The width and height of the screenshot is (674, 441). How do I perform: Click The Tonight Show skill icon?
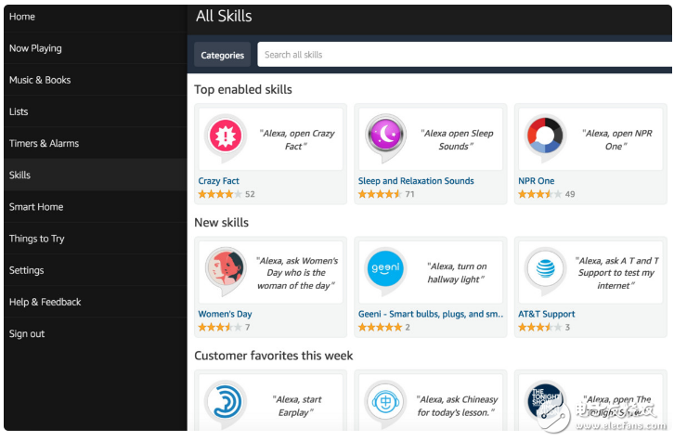click(545, 403)
